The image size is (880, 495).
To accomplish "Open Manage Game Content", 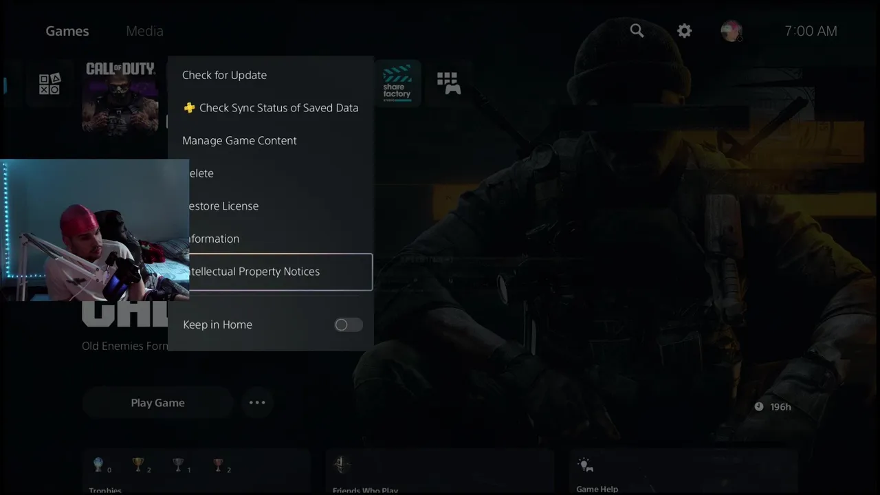I will point(271,140).
